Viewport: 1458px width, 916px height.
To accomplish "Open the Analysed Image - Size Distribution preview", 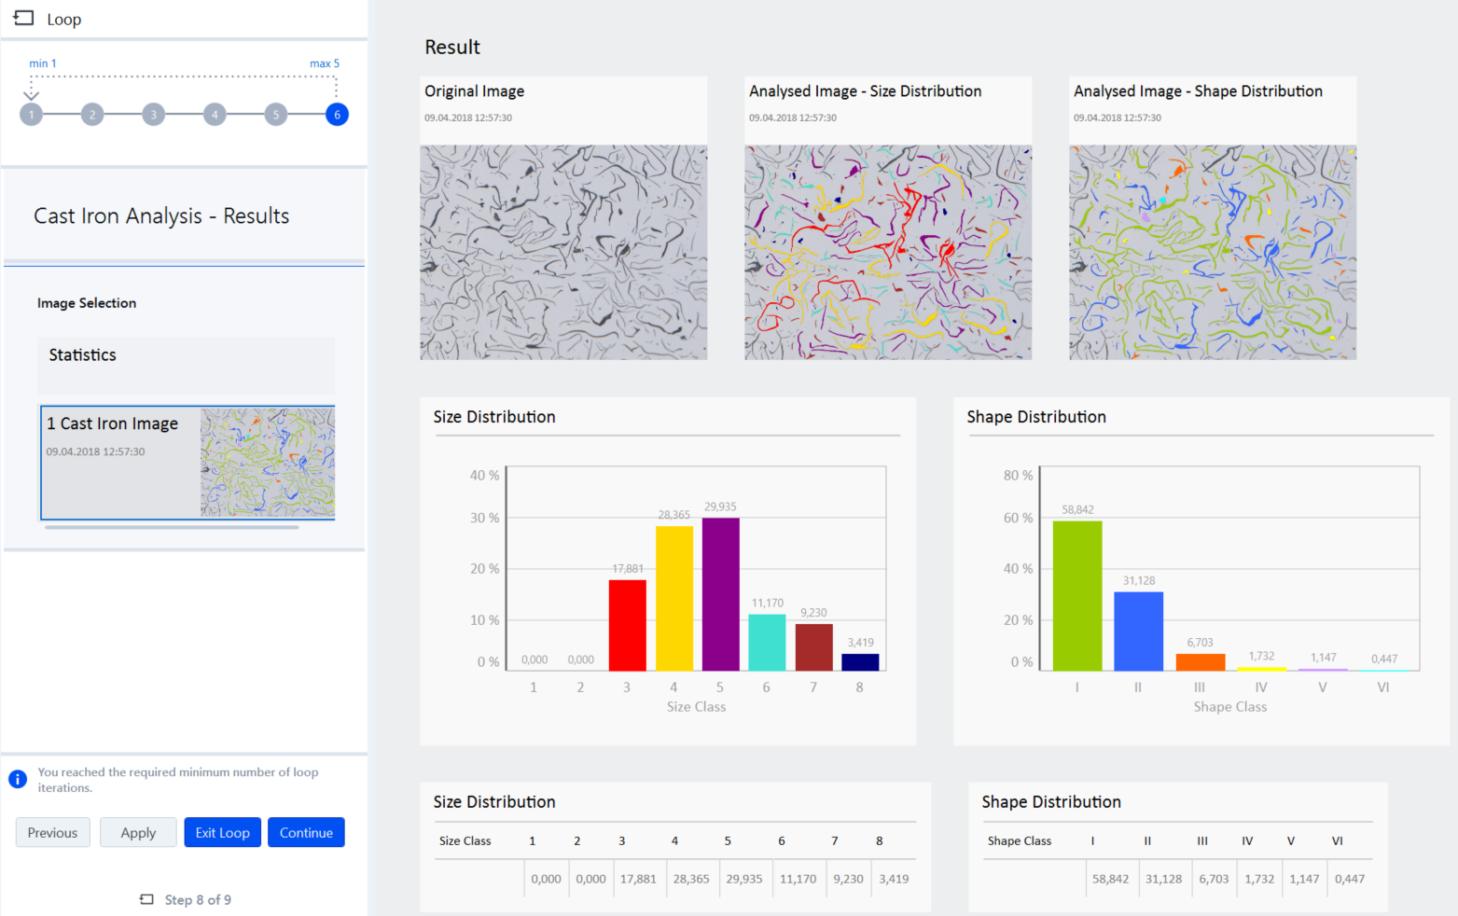I will [x=887, y=252].
